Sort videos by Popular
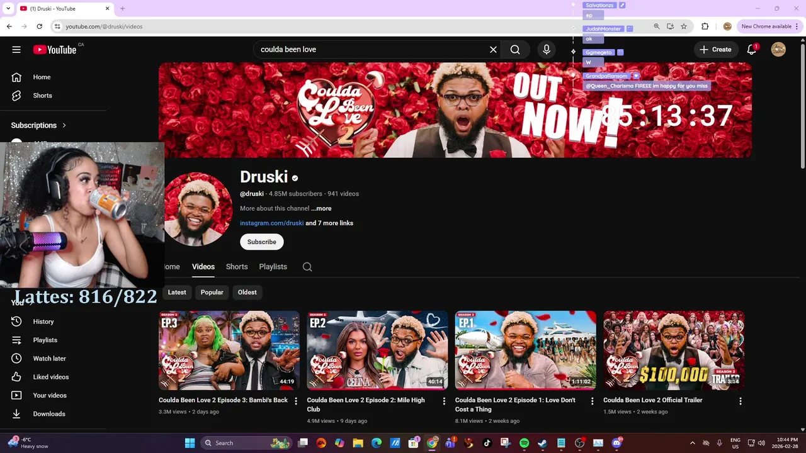Viewport: 806px width, 453px height. (x=212, y=293)
